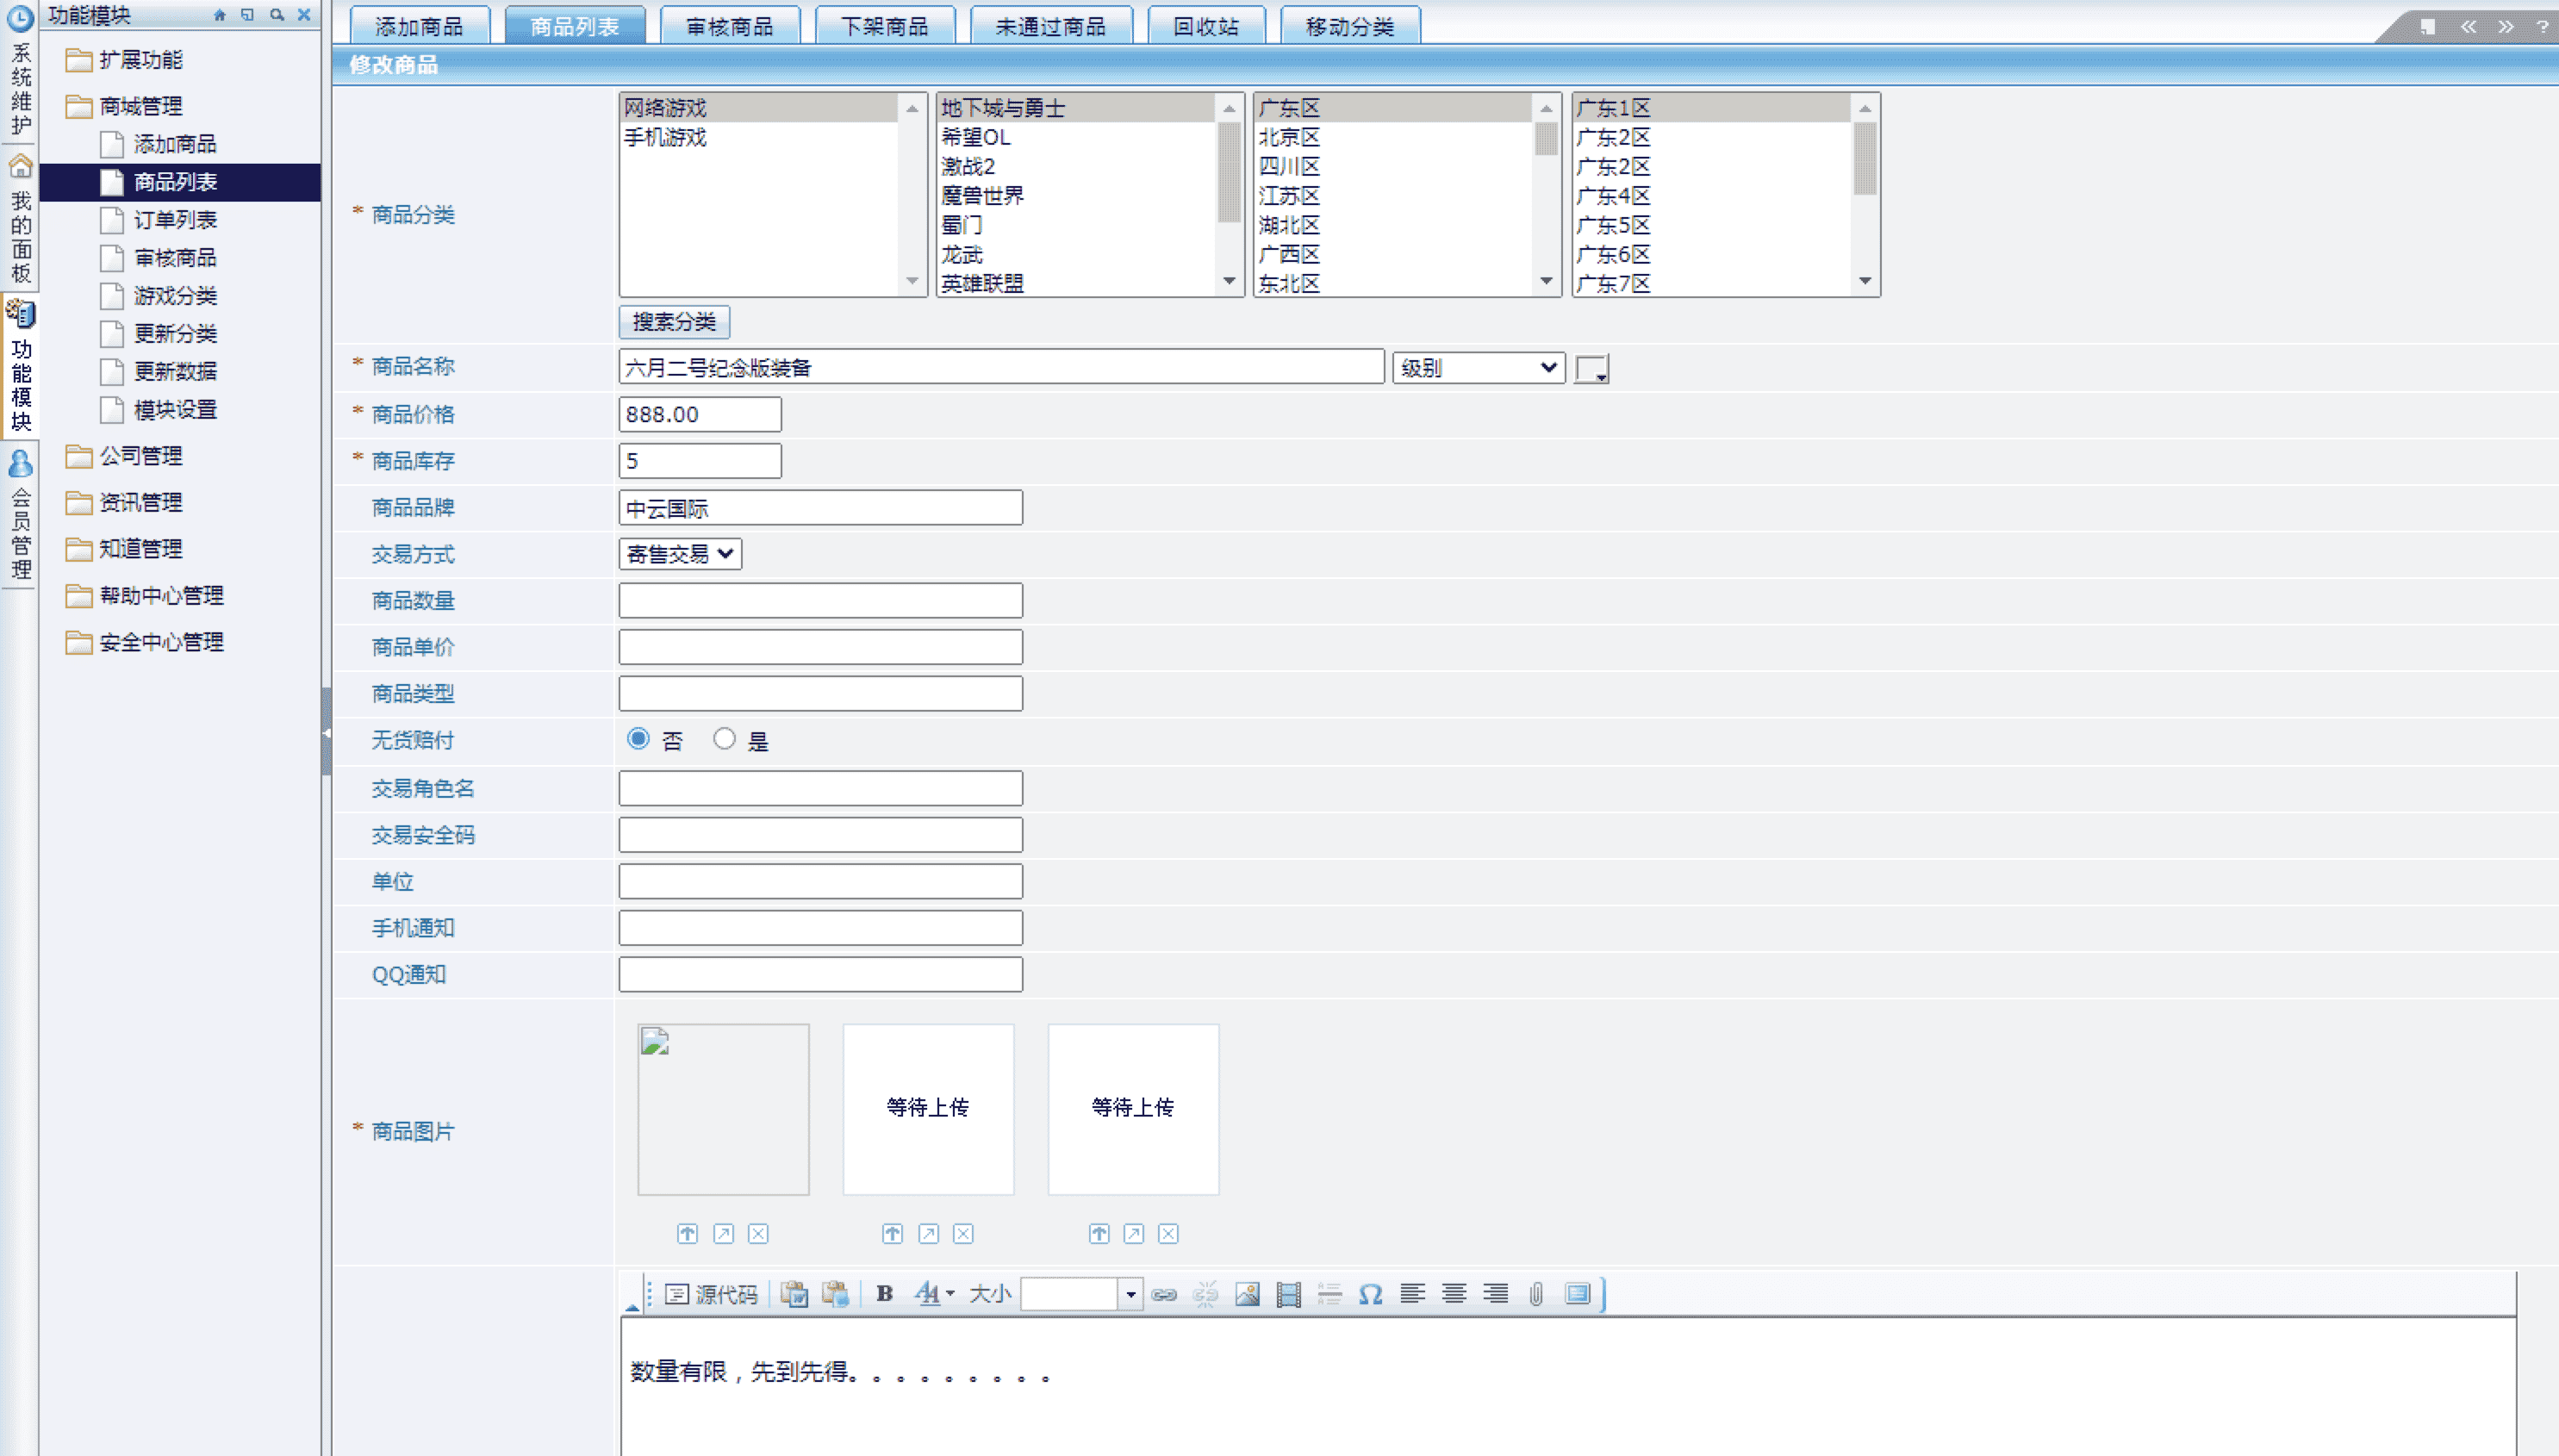Insert hyperlink using editor link icon
The width and height of the screenshot is (2559, 1456).
(1163, 1294)
